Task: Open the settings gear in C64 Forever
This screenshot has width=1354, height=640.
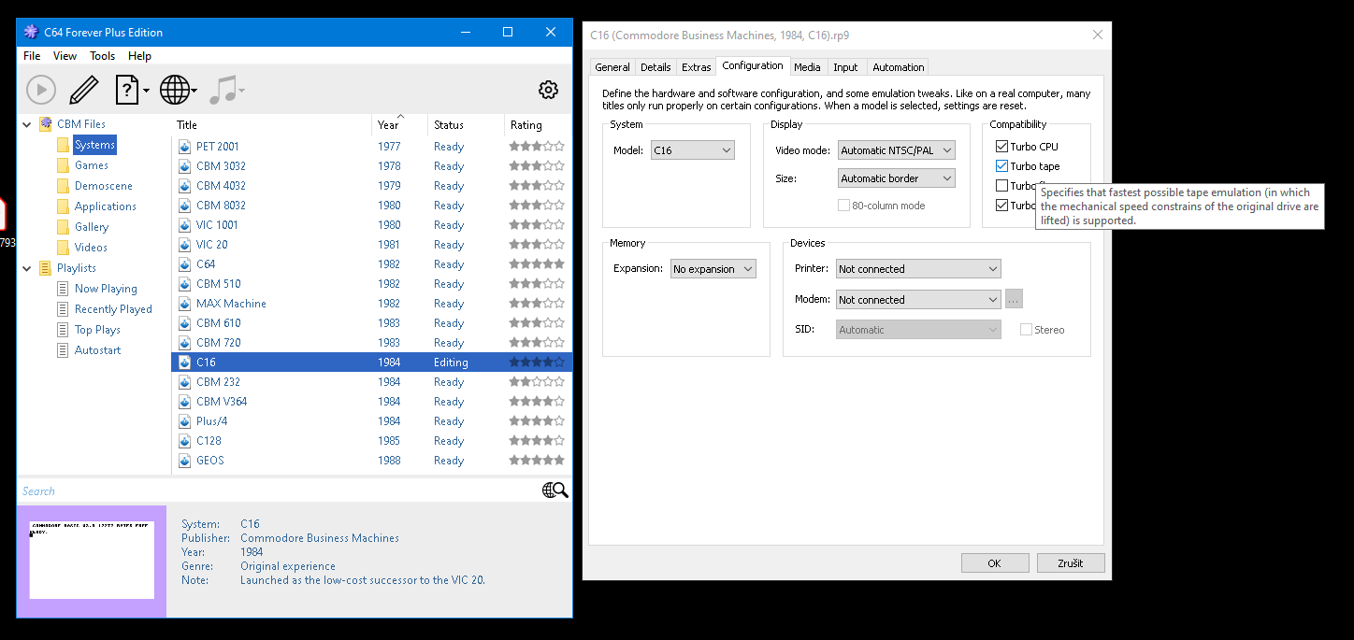Action: [548, 90]
